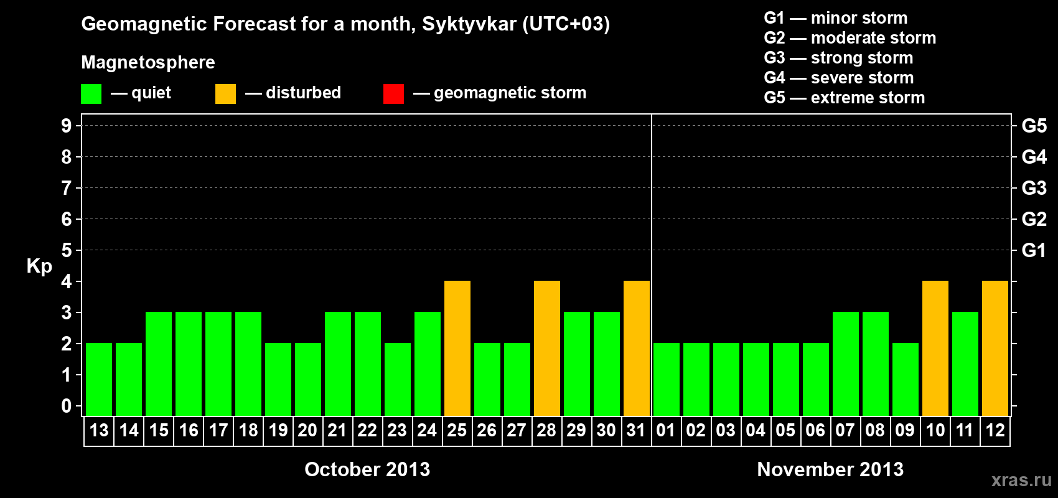
Task: Select the green bar for October 29
Action: [x=577, y=364]
